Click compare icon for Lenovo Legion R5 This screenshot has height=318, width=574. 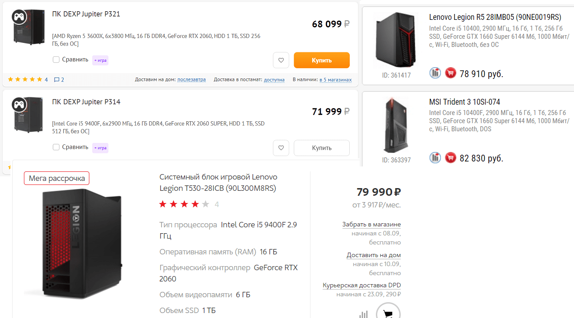pyautogui.click(x=435, y=73)
